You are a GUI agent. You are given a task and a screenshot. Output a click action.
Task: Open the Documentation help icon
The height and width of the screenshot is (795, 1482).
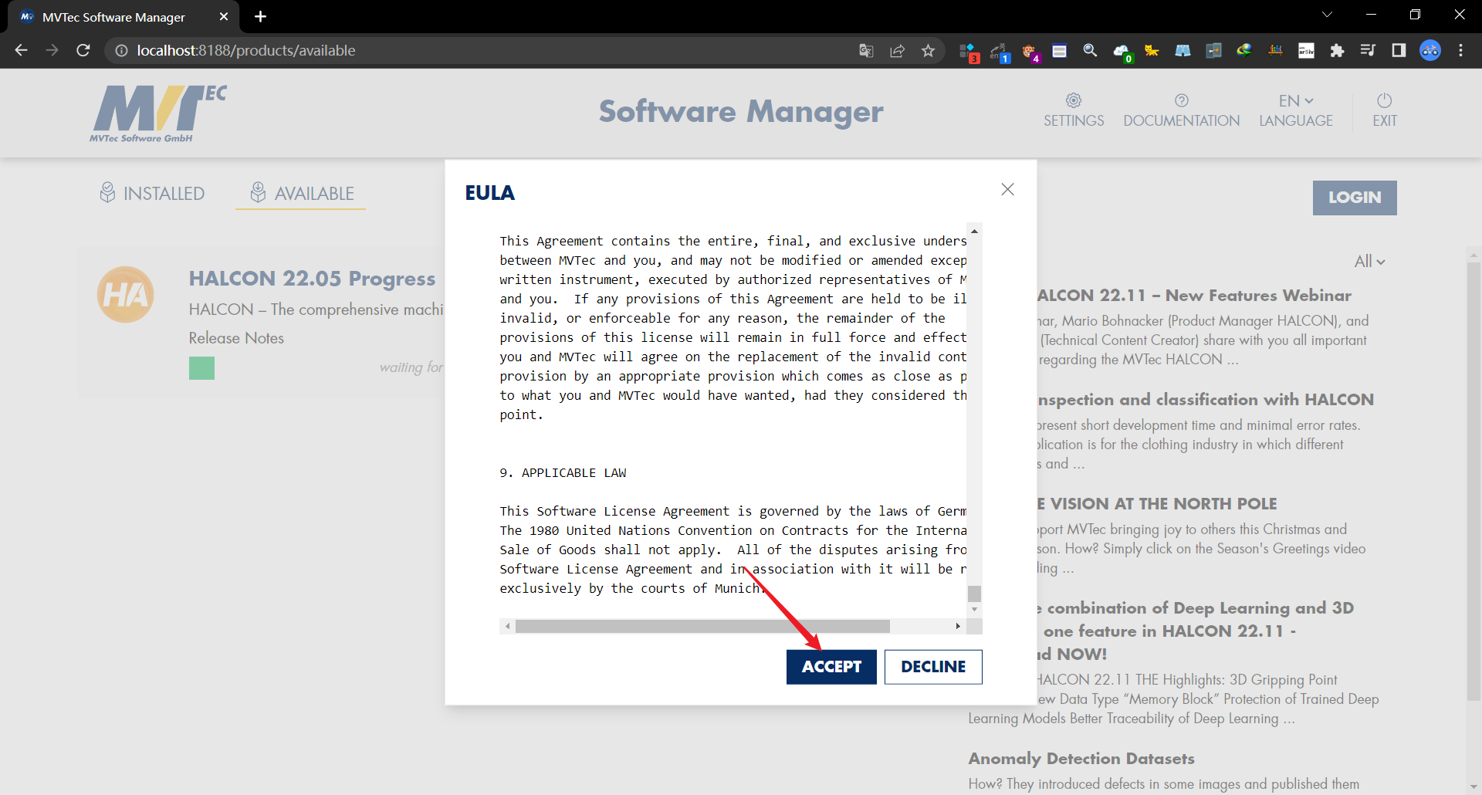tap(1182, 100)
